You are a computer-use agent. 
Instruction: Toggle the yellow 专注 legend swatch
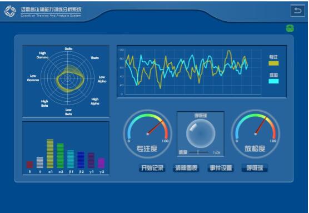[x=273, y=63]
